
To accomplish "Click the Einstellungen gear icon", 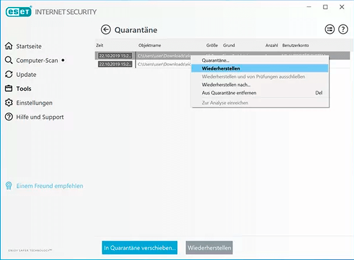I will (9, 103).
